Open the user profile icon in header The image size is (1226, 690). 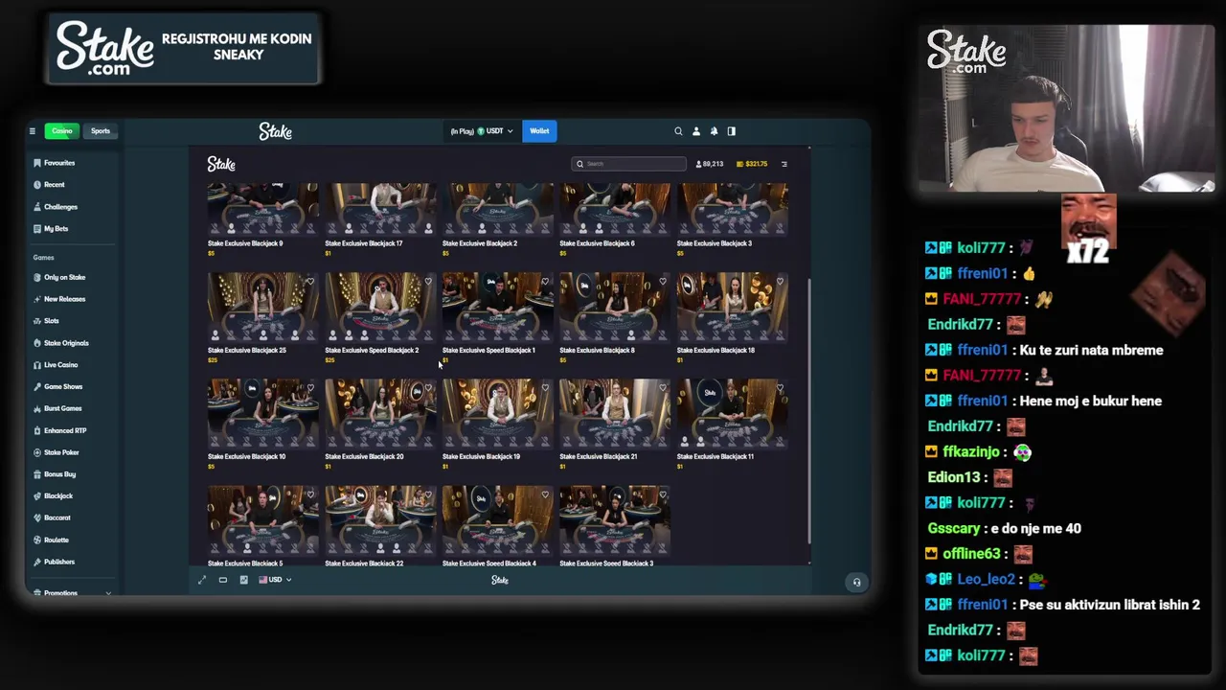point(696,131)
